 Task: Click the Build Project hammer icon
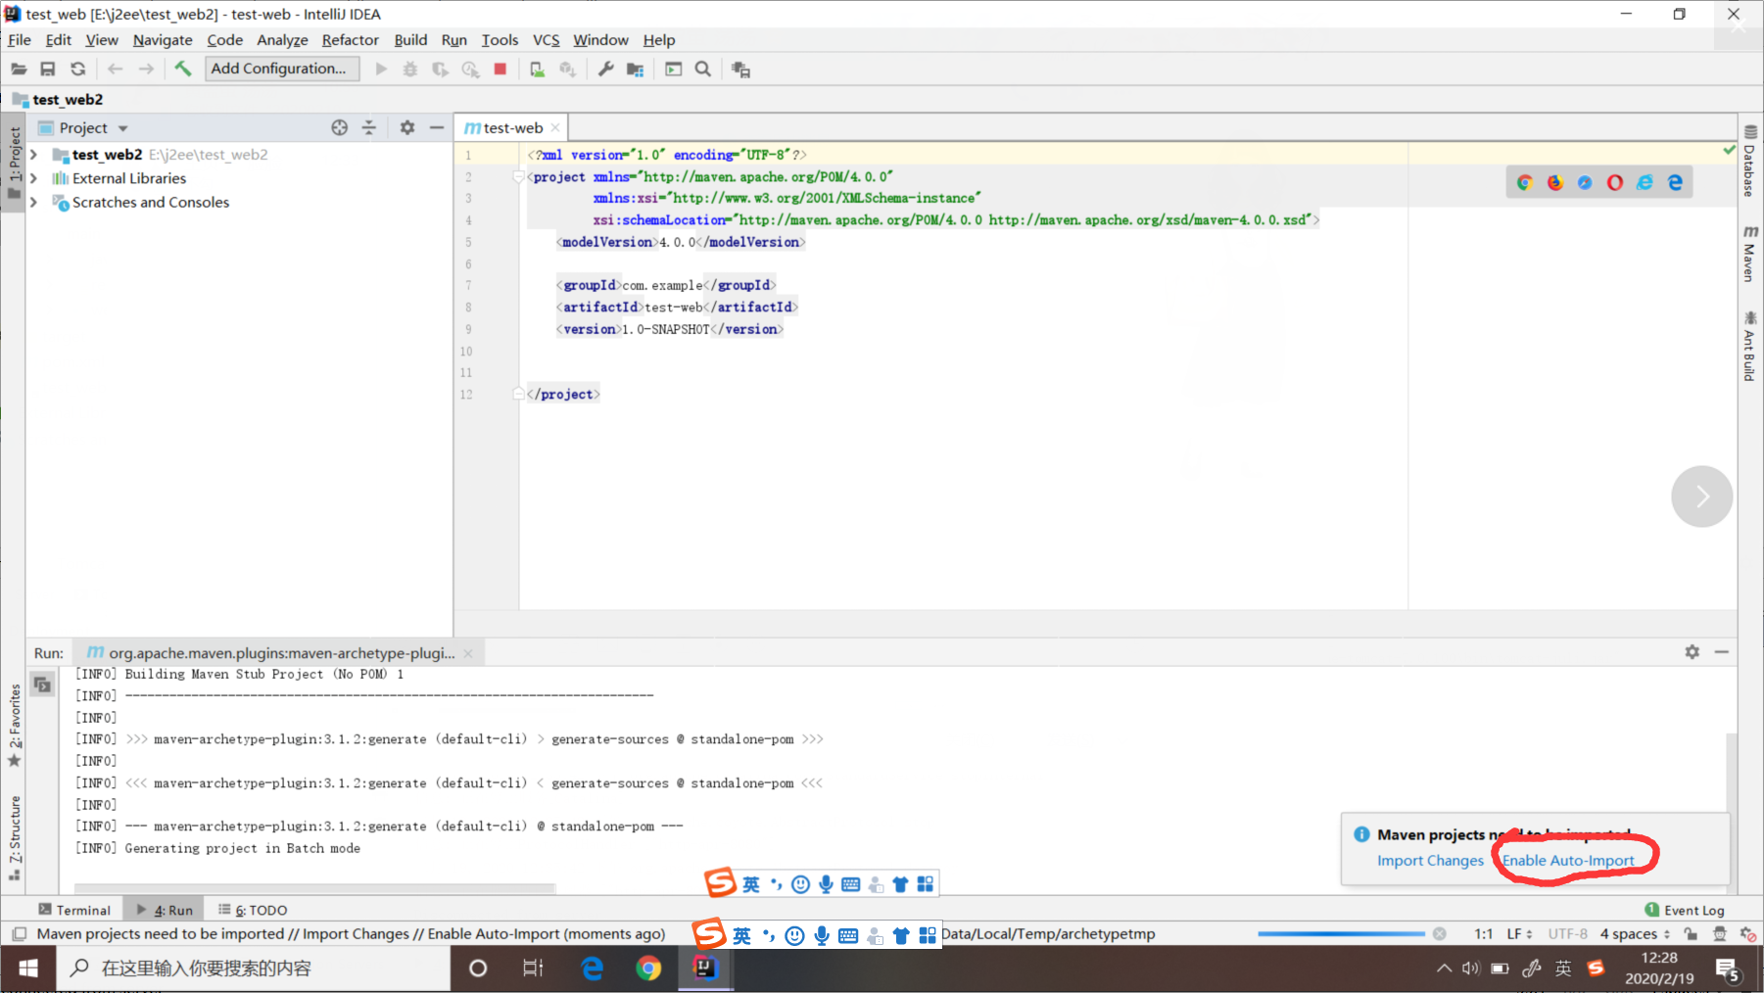(183, 69)
